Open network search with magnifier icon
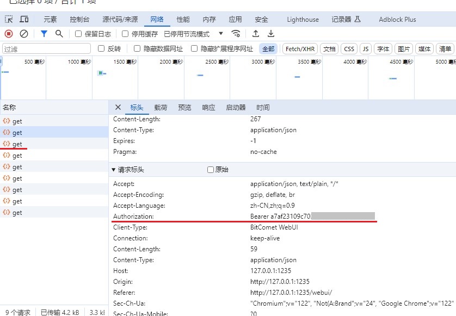Viewport: 456px width, 316px height. (59, 34)
